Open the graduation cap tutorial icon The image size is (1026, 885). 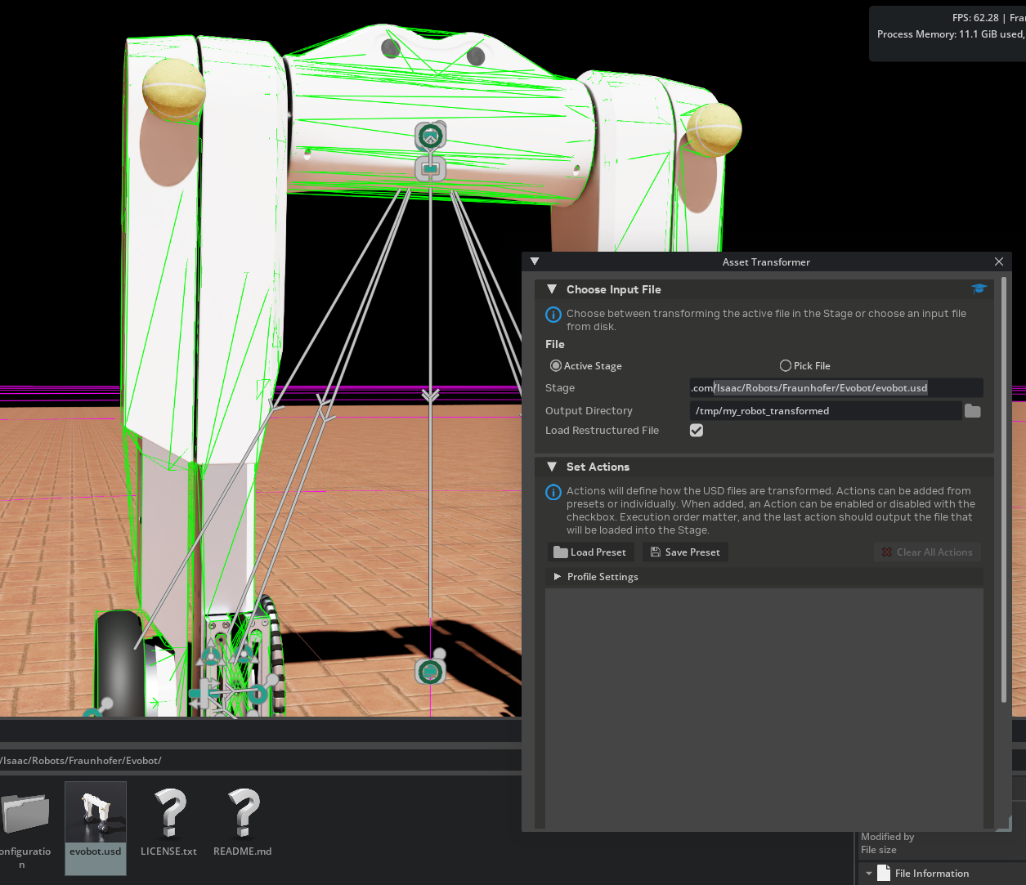point(979,289)
